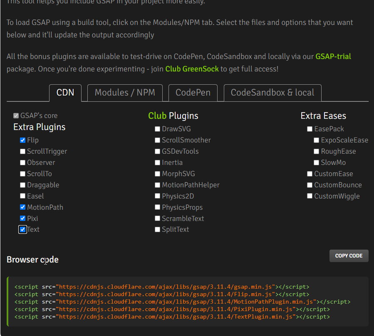374x336 pixels.
Task: Uncheck the MotionPath checkbox
Action: (22, 207)
